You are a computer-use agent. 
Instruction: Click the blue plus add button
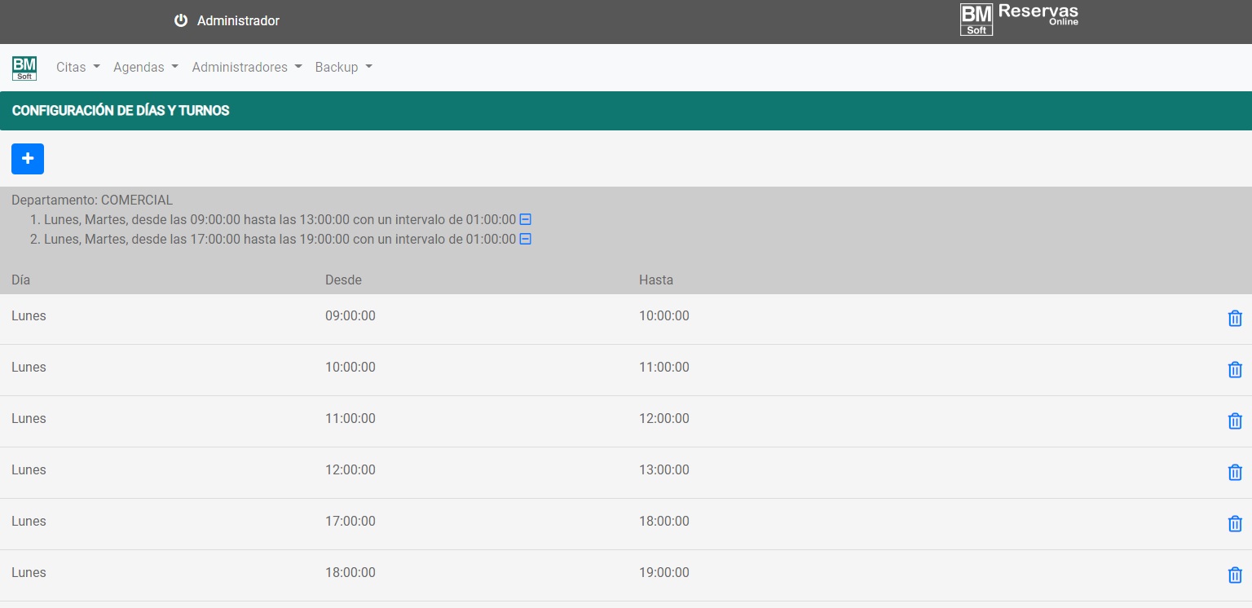pyautogui.click(x=28, y=159)
